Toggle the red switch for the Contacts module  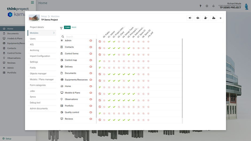[x=91, y=47]
